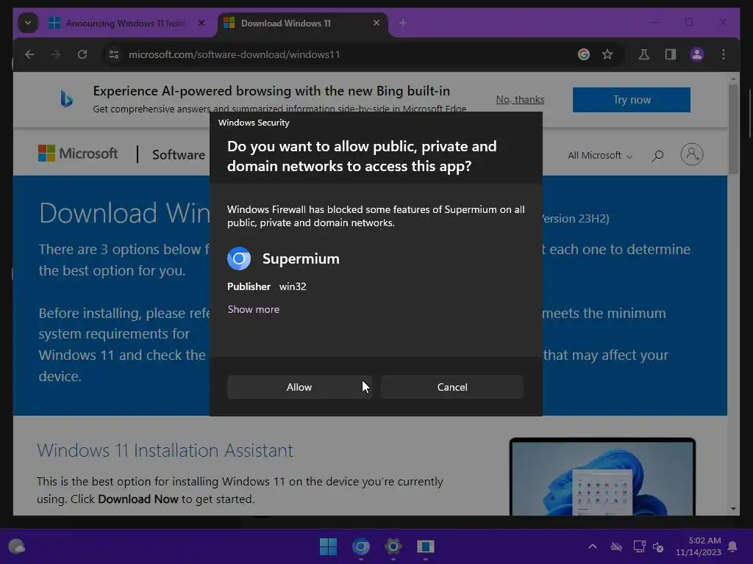The height and width of the screenshot is (564, 753).
Task: Click the network tray icon
Action: [639, 546]
